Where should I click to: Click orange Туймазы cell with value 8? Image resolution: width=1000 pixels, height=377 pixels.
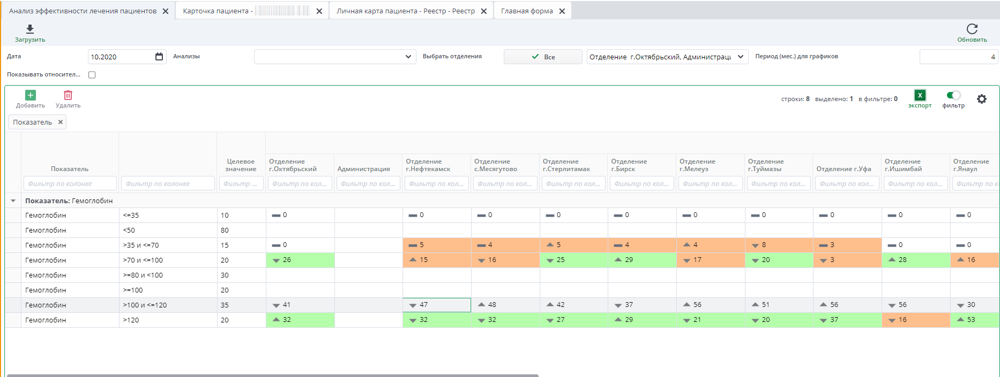point(779,245)
